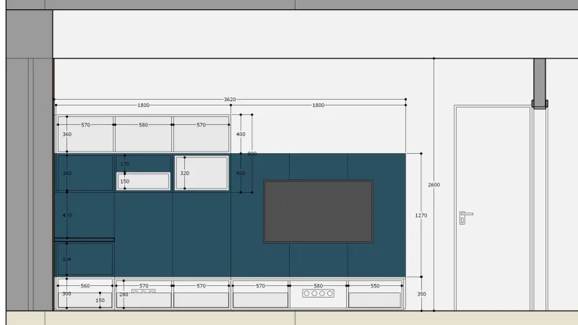Click the door handle

[x=465, y=217]
